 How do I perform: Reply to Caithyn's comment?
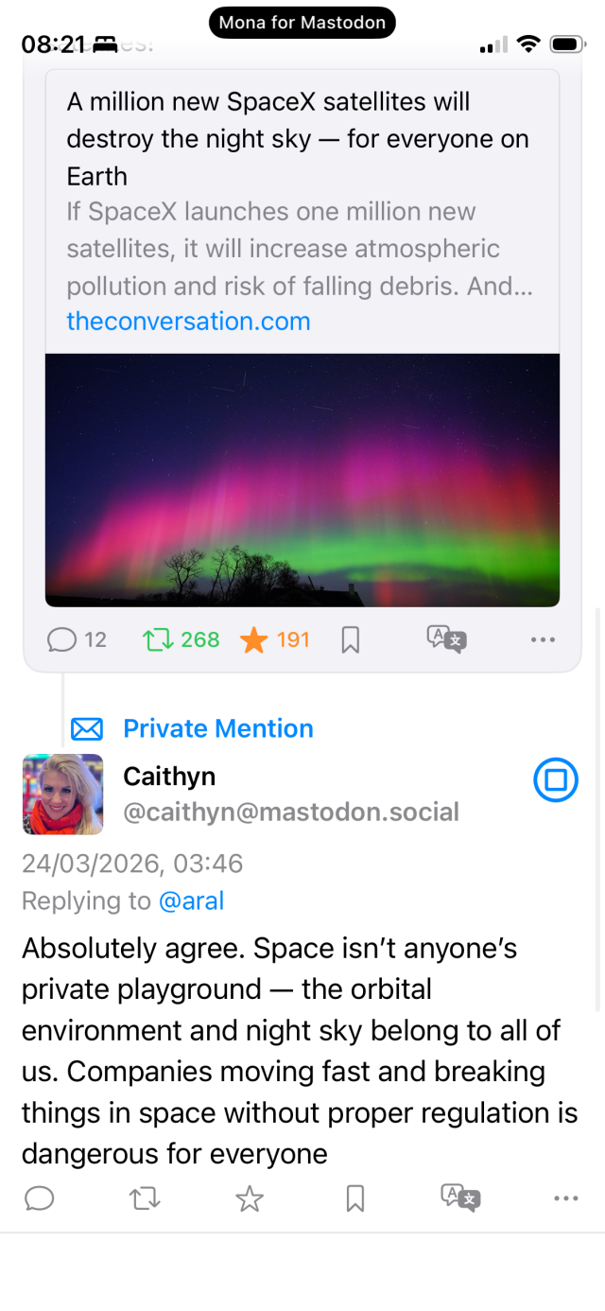39,1198
